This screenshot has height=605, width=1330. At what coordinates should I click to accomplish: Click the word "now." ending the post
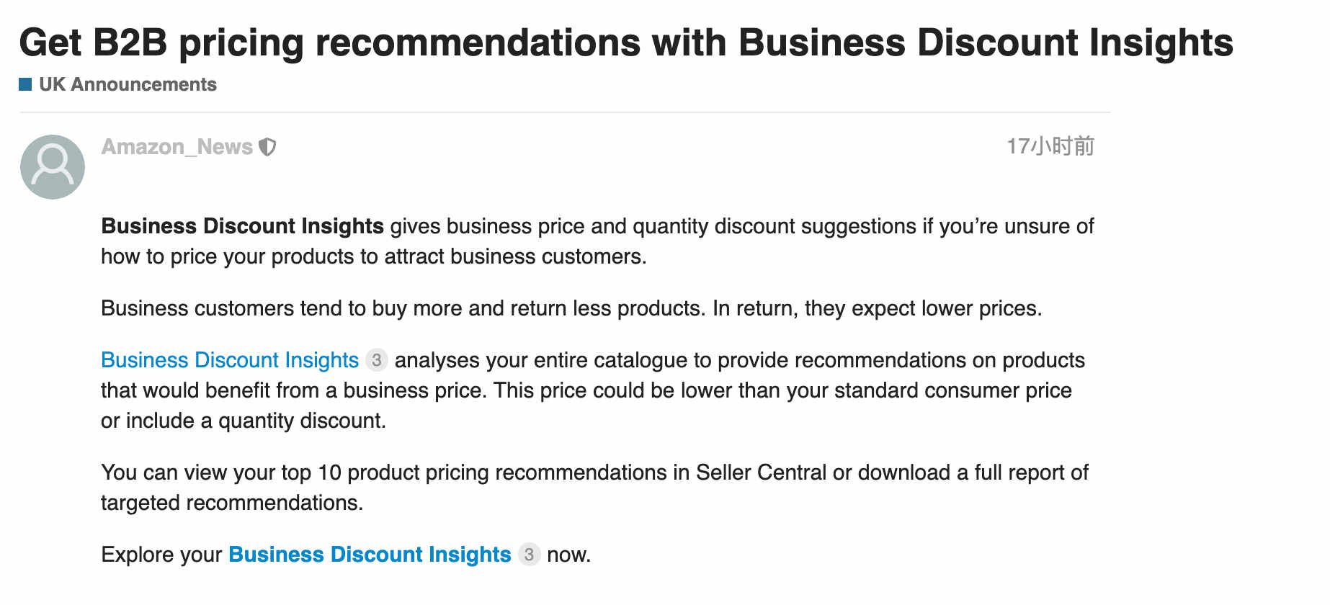point(568,555)
